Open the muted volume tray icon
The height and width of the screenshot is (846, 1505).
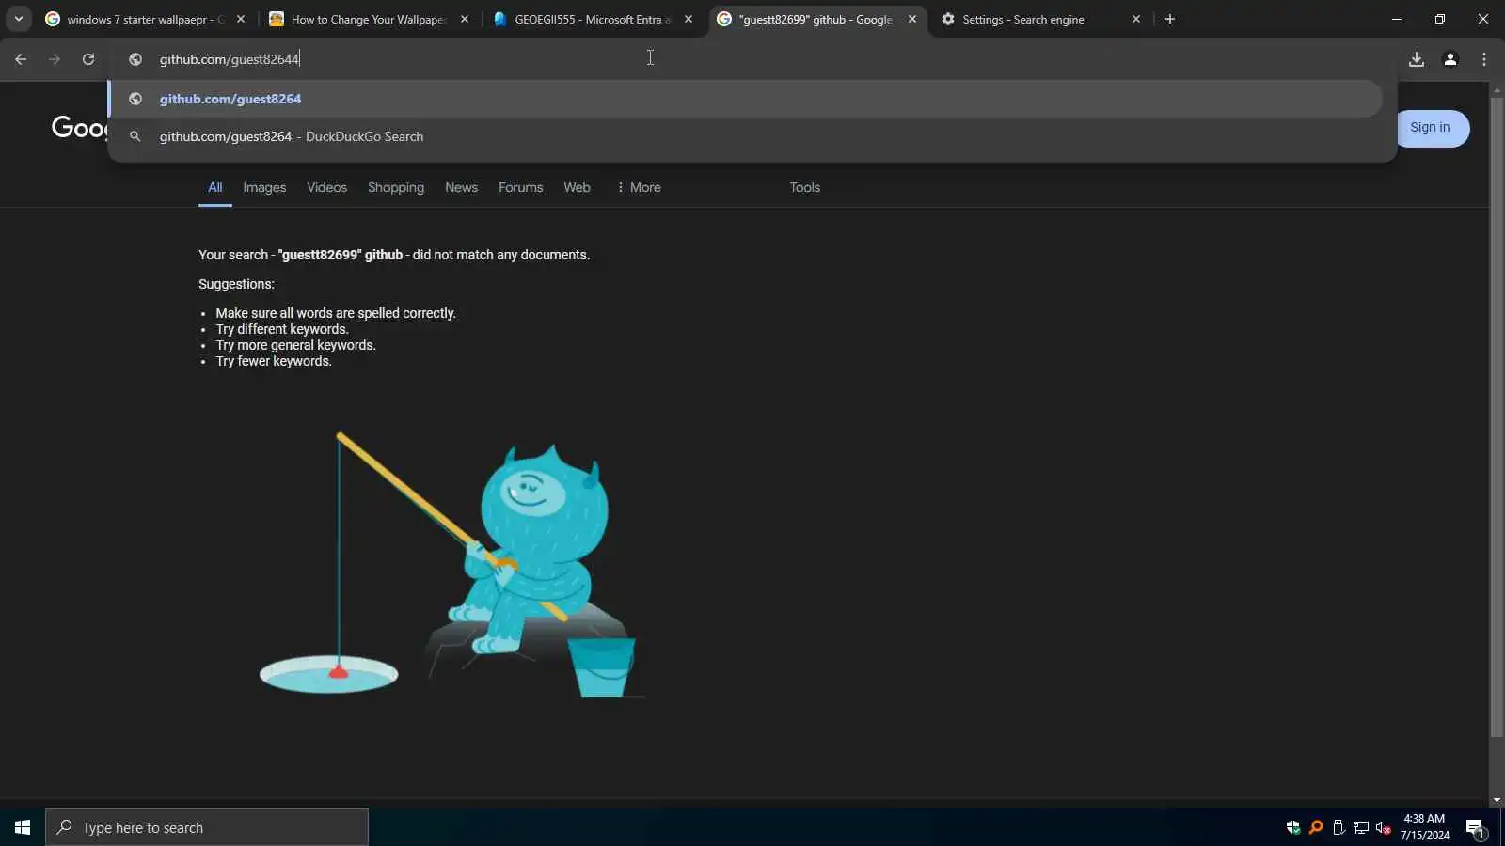(x=1384, y=827)
